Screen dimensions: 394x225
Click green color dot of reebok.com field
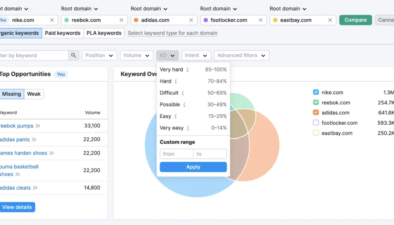[66, 20]
